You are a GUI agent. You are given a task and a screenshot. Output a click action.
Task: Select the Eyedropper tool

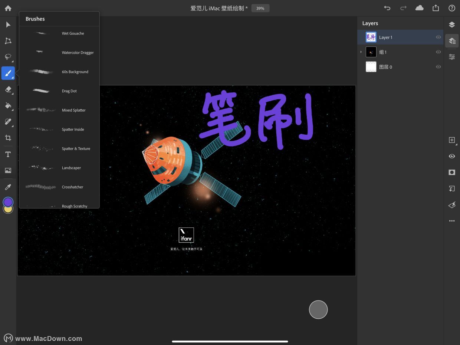pos(8,187)
